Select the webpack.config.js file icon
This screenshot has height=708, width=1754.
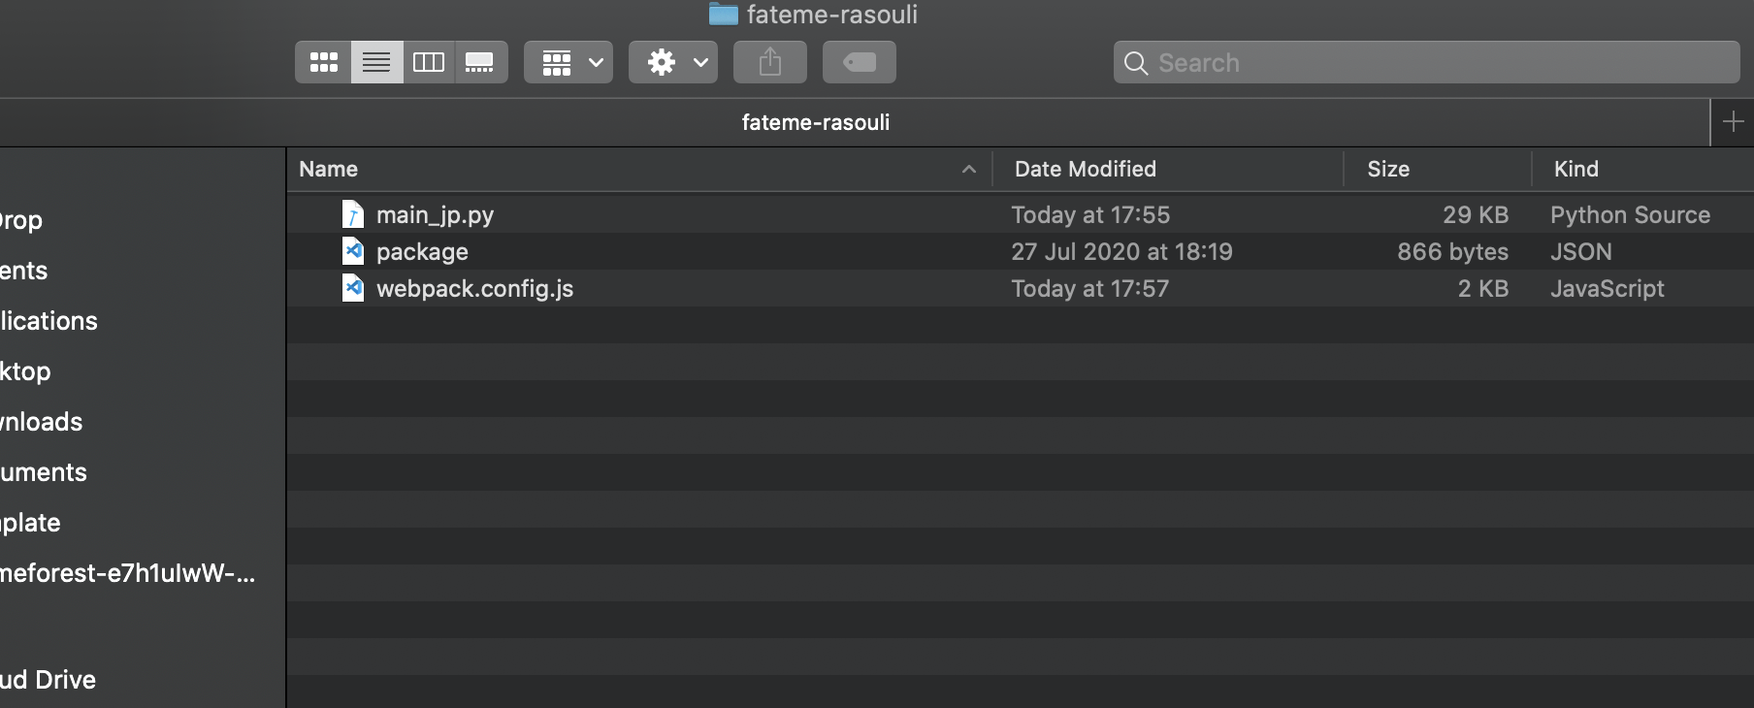coord(353,288)
